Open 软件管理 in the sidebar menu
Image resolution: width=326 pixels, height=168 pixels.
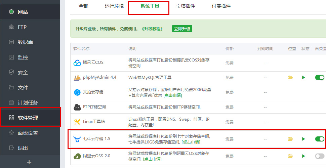(x=30, y=118)
